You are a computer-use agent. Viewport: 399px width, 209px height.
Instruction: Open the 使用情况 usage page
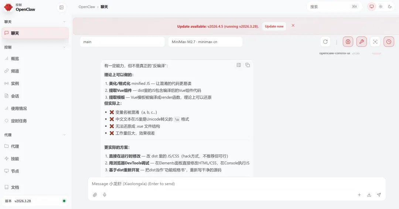point(35,108)
